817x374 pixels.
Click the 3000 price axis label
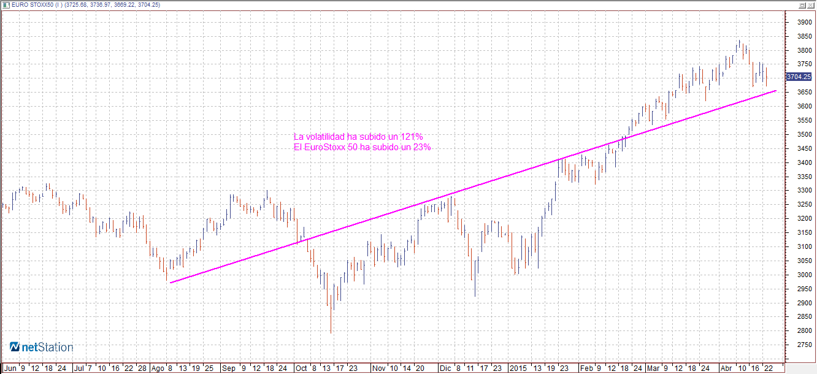804,275
